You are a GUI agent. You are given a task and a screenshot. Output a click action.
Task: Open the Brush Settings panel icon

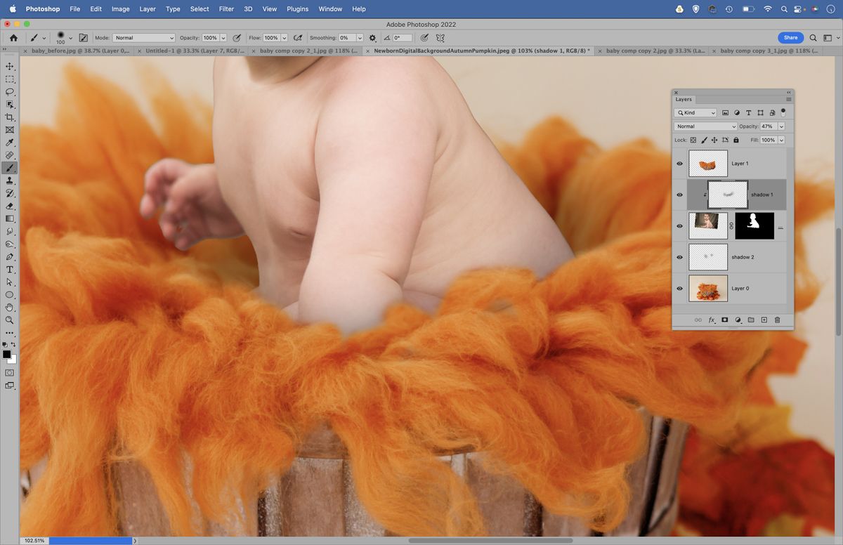pos(84,38)
